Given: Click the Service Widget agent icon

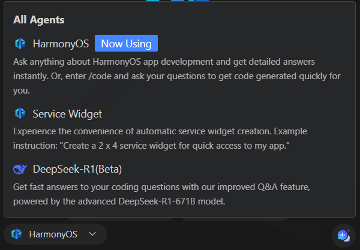Looking at the screenshot, I should tap(20, 113).
